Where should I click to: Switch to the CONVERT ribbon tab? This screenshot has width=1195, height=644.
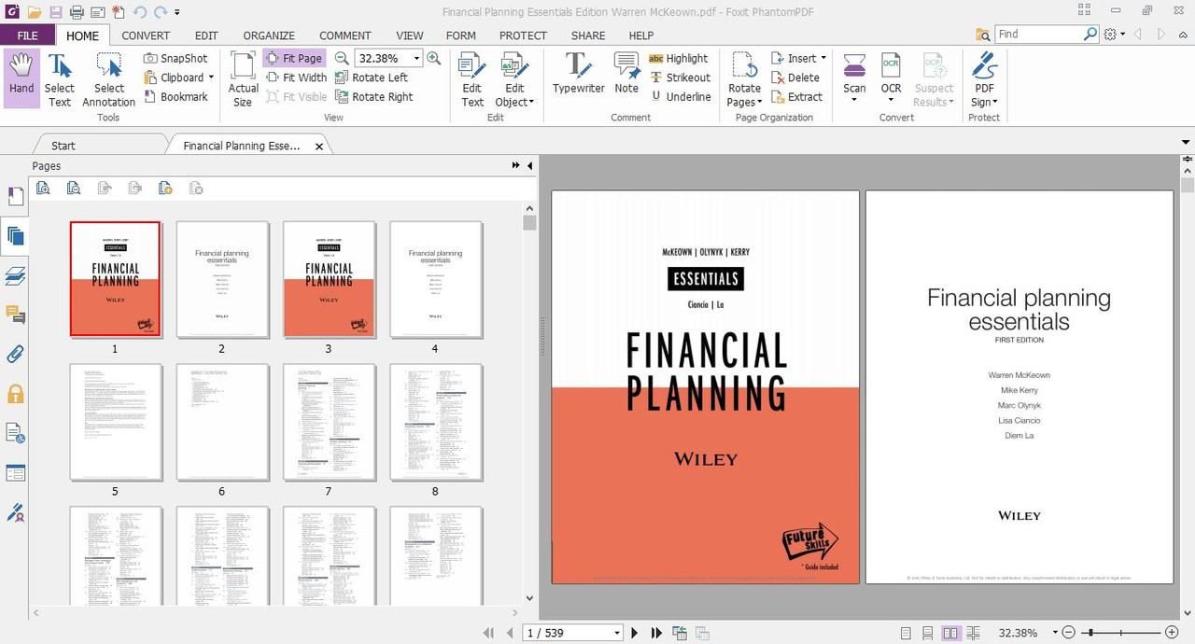tap(146, 35)
